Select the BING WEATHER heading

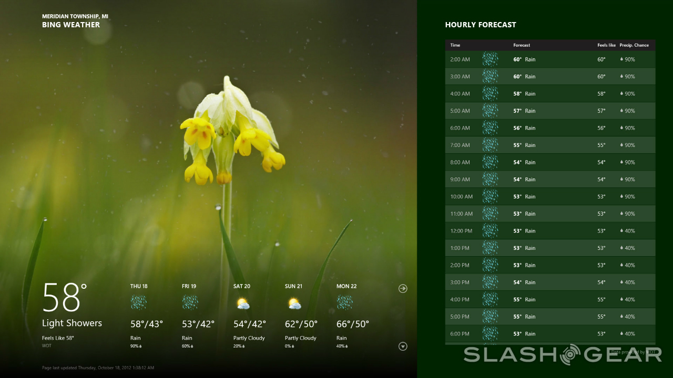(71, 25)
